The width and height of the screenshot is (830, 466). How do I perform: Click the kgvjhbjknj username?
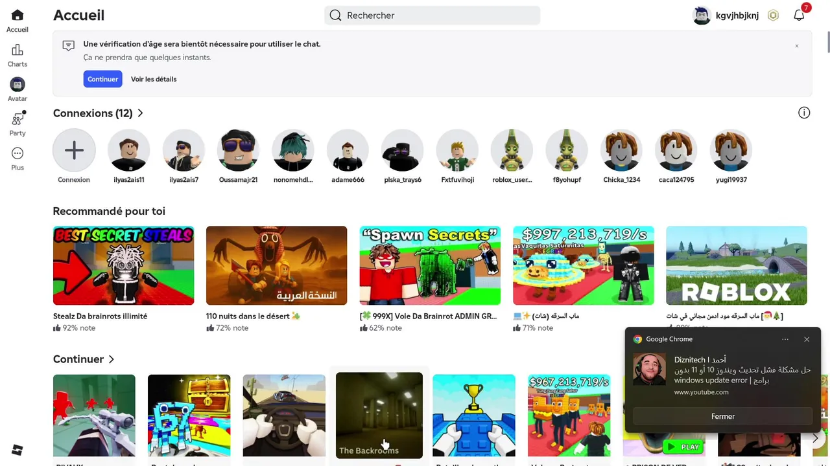coord(737,16)
